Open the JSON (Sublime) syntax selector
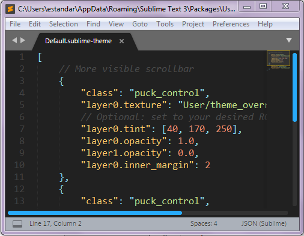This screenshot has width=304, height=236. tap(264, 223)
